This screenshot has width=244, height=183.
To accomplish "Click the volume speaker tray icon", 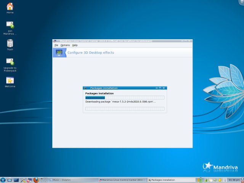I will click(x=215, y=180).
